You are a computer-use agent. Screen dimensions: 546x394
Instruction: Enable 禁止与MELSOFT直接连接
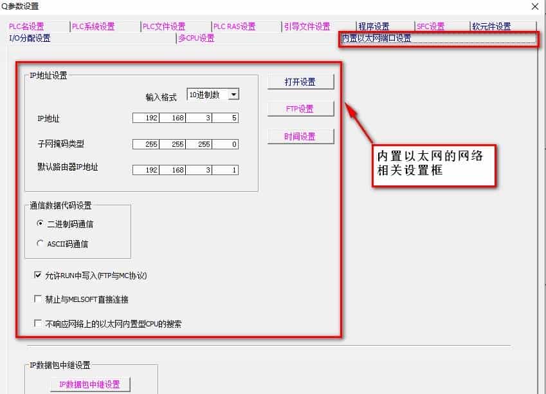[38, 299]
